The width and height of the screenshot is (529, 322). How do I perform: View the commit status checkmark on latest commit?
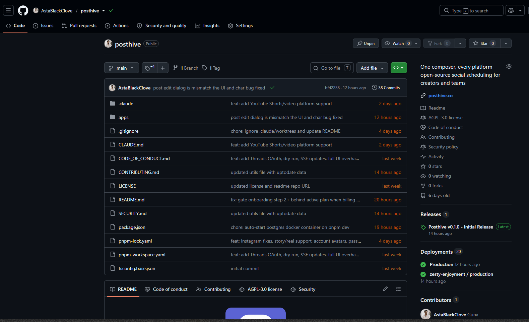[272, 88]
